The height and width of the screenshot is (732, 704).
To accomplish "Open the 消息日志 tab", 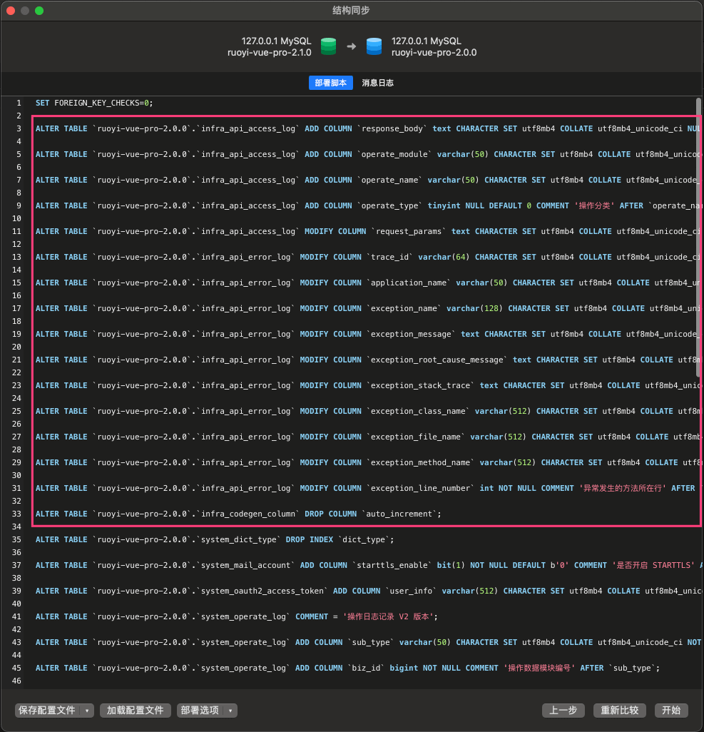I will [377, 83].
